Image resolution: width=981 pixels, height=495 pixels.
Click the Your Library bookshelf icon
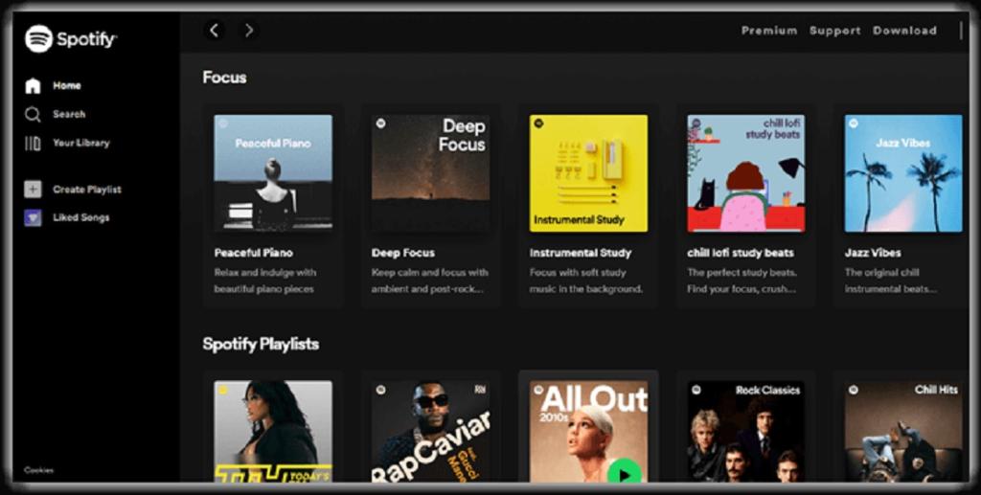33,143
